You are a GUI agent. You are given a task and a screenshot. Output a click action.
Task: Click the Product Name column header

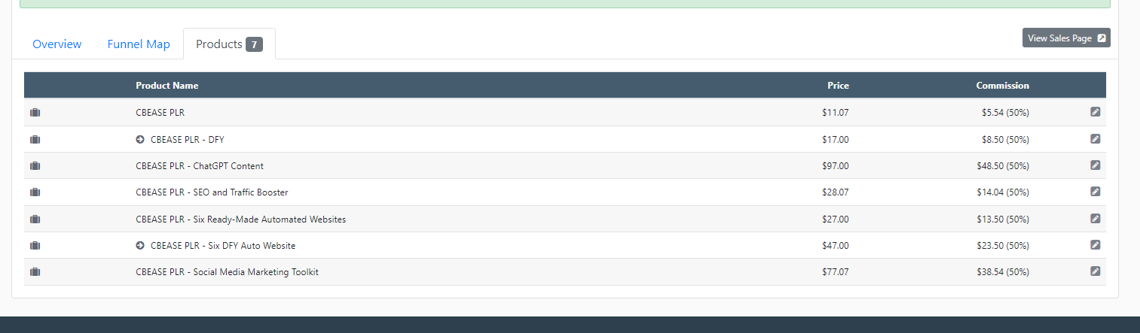point(167,86)
